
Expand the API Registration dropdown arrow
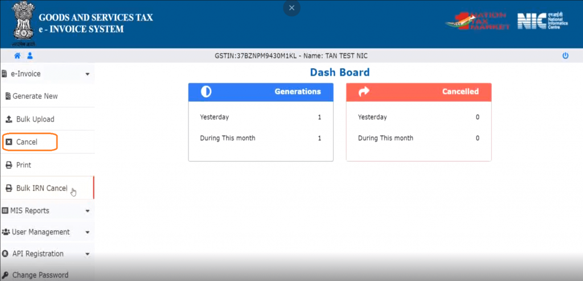[87, 254]
